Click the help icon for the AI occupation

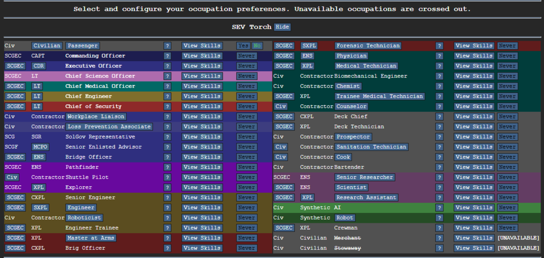[x=440, y=207]
